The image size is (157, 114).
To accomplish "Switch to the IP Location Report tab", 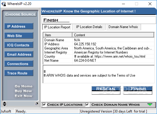I will pyautogui.click(x=57, y=27).
